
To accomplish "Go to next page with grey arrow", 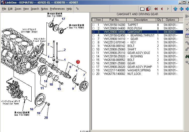I will pyautogui.click(x=168, y=9).
